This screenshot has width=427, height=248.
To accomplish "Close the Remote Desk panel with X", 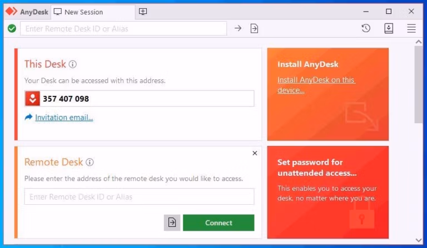I will (255, 153).
